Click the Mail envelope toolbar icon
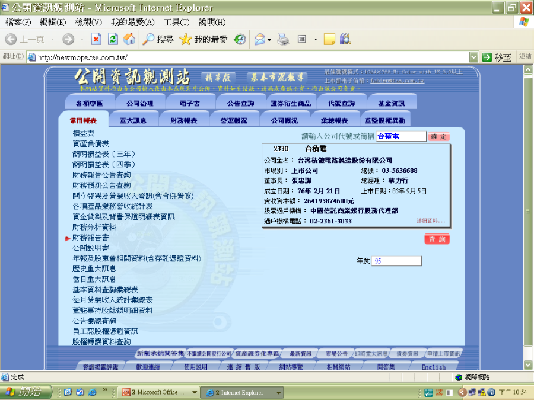534x400 pixels. (259, 40)
